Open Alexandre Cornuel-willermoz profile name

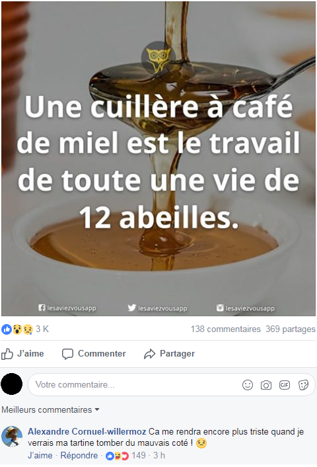(x=87, y=431)
